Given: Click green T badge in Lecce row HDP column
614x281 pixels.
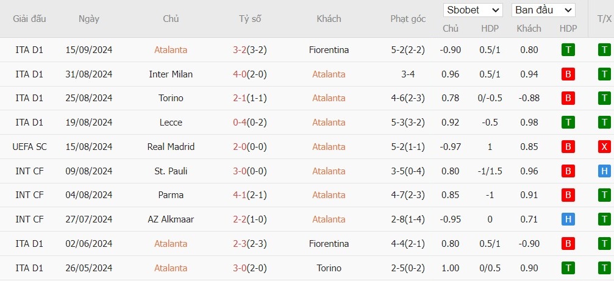Looking at the screenshot, I should 568,123.
